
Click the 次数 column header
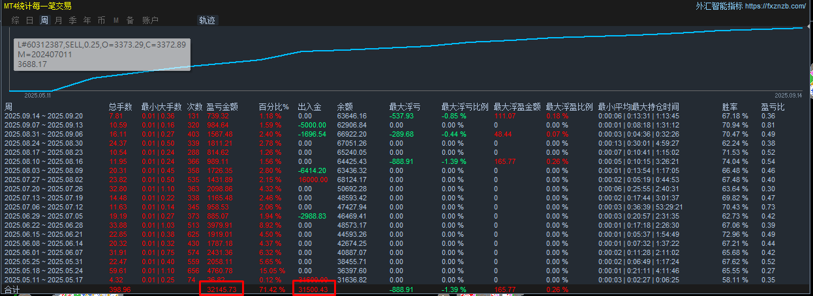[194, 107]
